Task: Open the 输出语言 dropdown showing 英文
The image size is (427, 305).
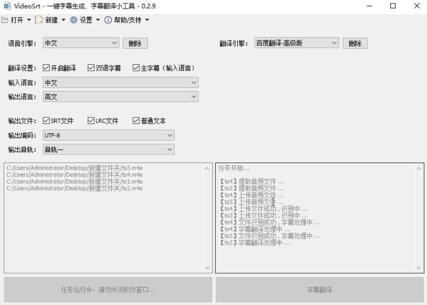Action: (x=121, y=97)
